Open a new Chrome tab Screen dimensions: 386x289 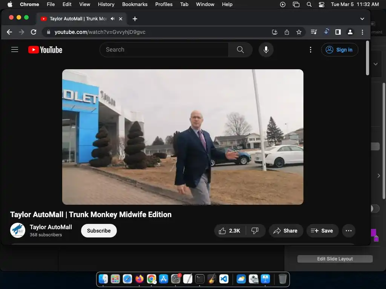point(135,19)
